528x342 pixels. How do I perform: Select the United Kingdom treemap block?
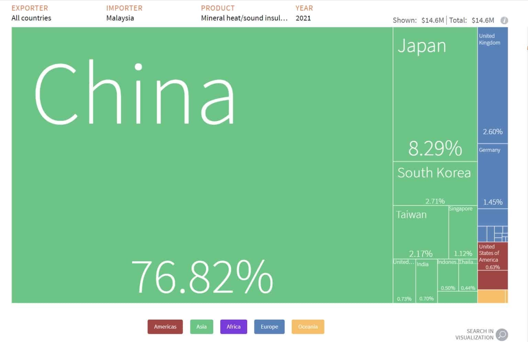point(493,85)
